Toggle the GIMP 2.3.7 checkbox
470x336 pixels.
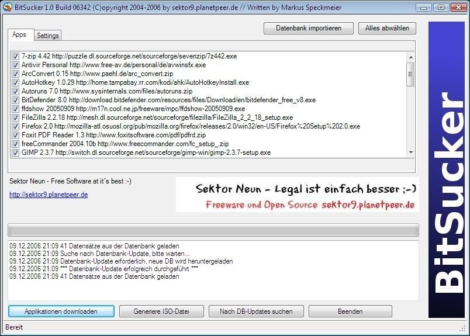(x=15, y=153)
